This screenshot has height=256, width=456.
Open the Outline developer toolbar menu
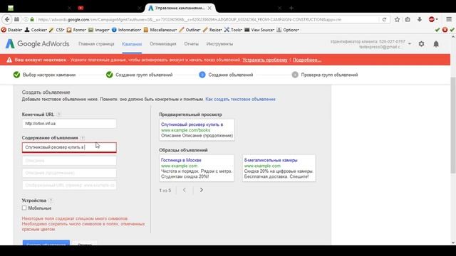click(x=190, y=30)
